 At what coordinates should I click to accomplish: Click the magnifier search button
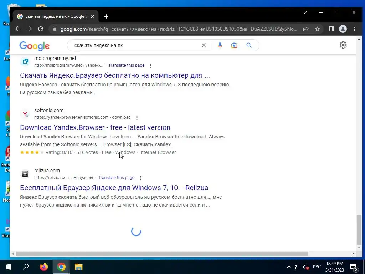[x=249, y=45]
